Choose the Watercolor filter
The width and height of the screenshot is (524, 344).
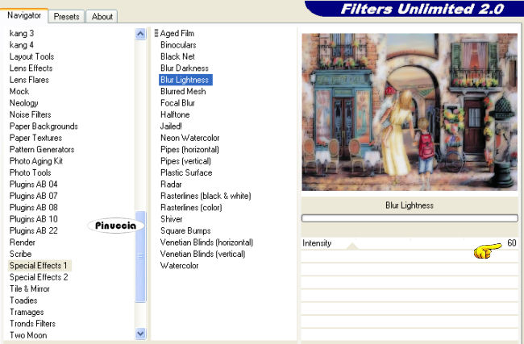(180, 266)
